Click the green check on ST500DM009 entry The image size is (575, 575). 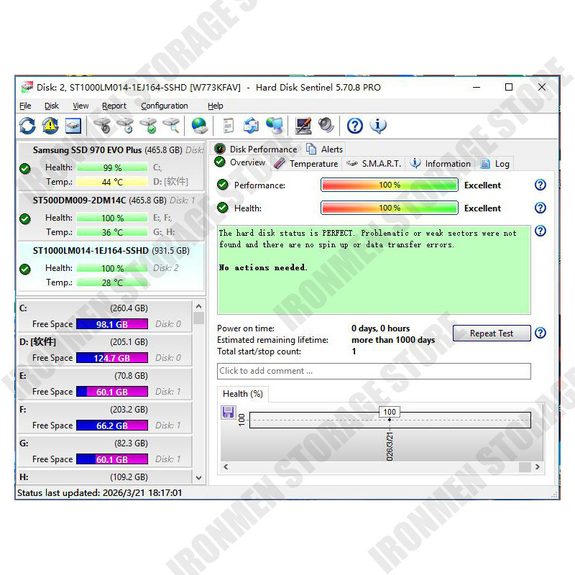pyautogui.click(x=25, y=219)
